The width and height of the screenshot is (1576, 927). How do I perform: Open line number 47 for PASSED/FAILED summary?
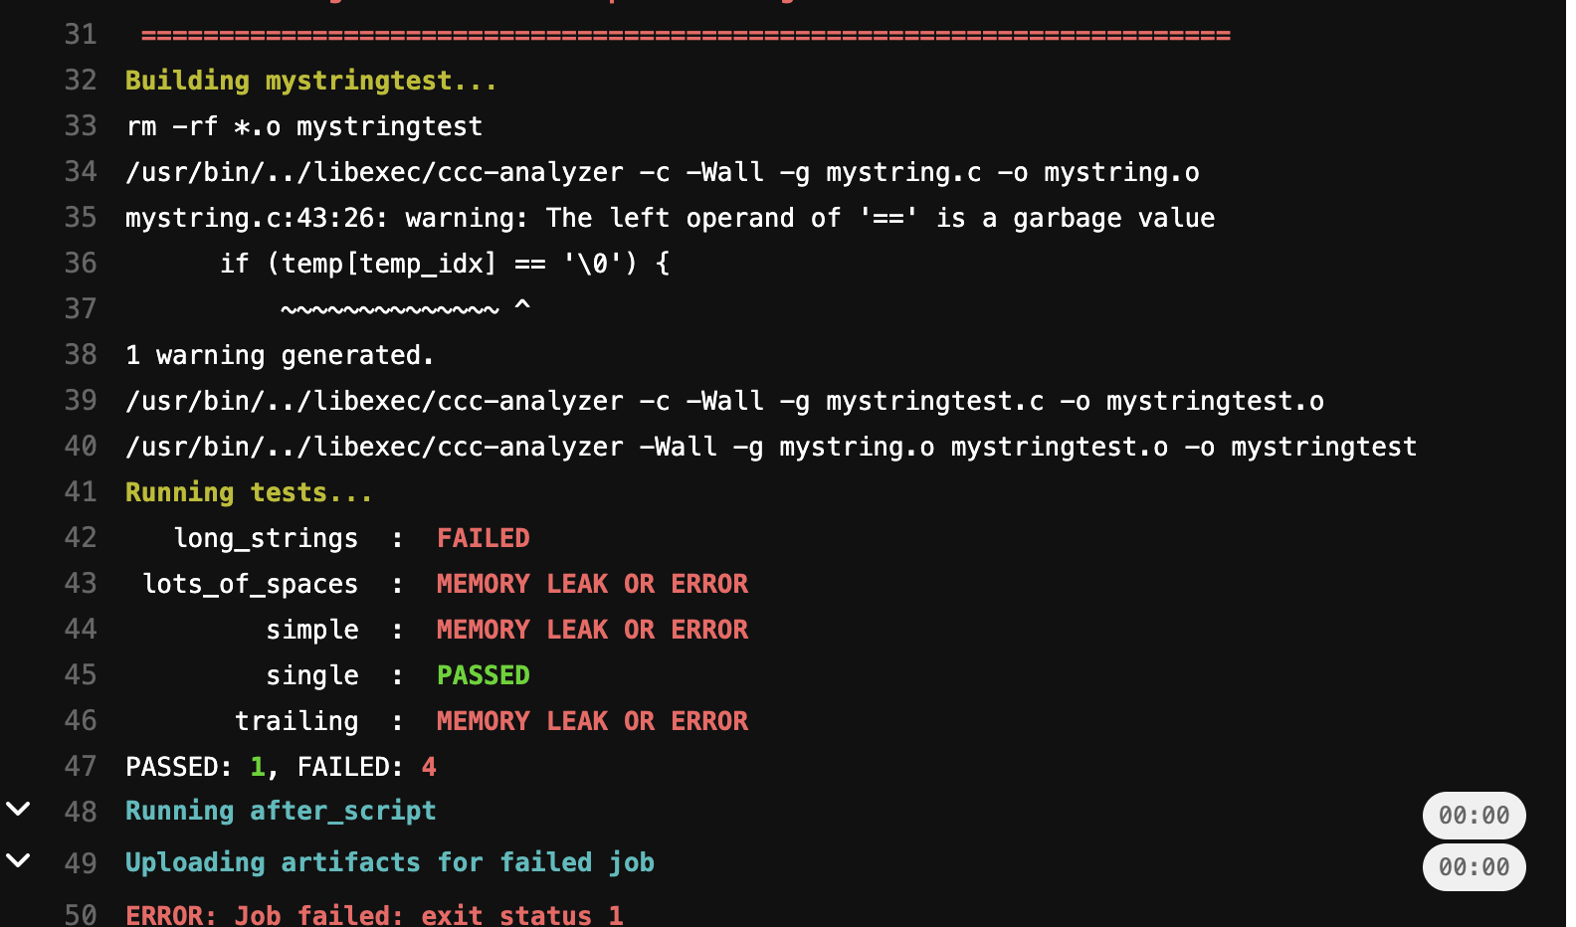pyautogui.click(x=81, y=767)
